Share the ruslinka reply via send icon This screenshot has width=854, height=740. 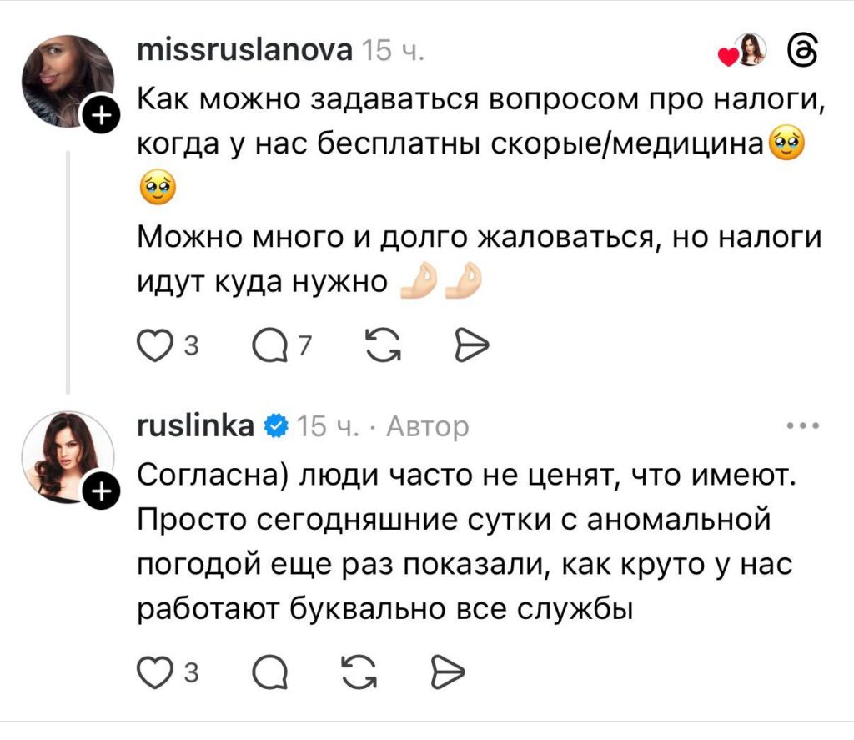[446, 670]
